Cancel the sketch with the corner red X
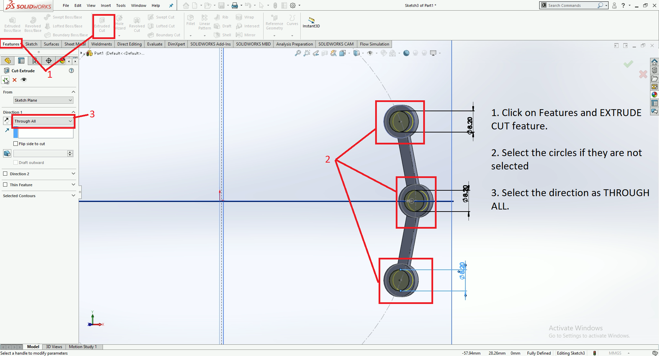 point(643,74)
